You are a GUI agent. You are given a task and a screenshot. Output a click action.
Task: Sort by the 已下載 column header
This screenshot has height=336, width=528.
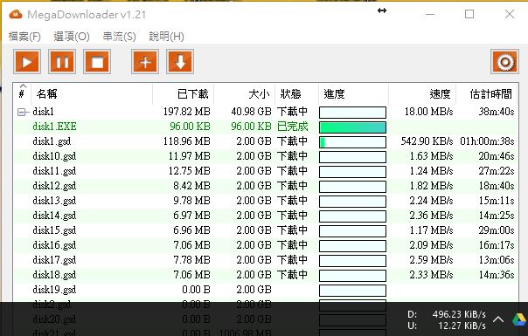(184, 93)
